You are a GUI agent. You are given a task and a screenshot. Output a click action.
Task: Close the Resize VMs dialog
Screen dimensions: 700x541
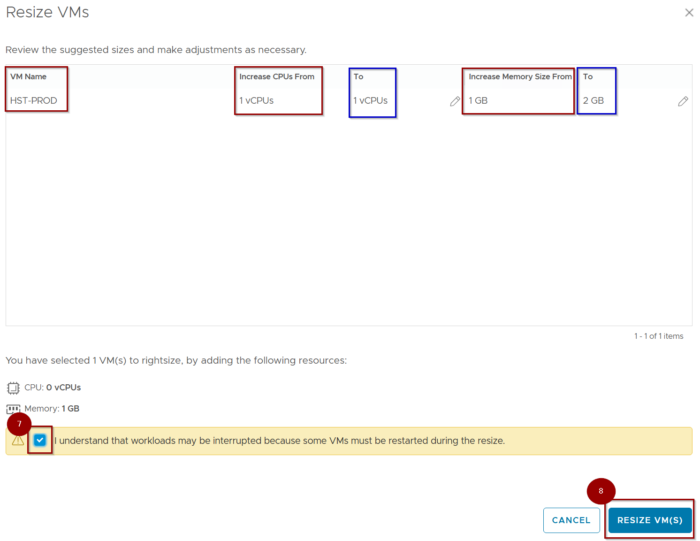(689, 13)
